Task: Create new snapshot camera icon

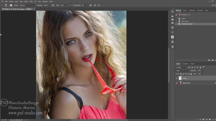Action: [x=213, y=61]
